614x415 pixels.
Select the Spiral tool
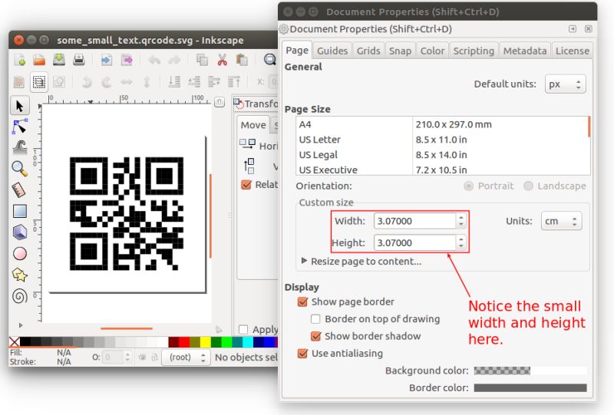point(20,296)
